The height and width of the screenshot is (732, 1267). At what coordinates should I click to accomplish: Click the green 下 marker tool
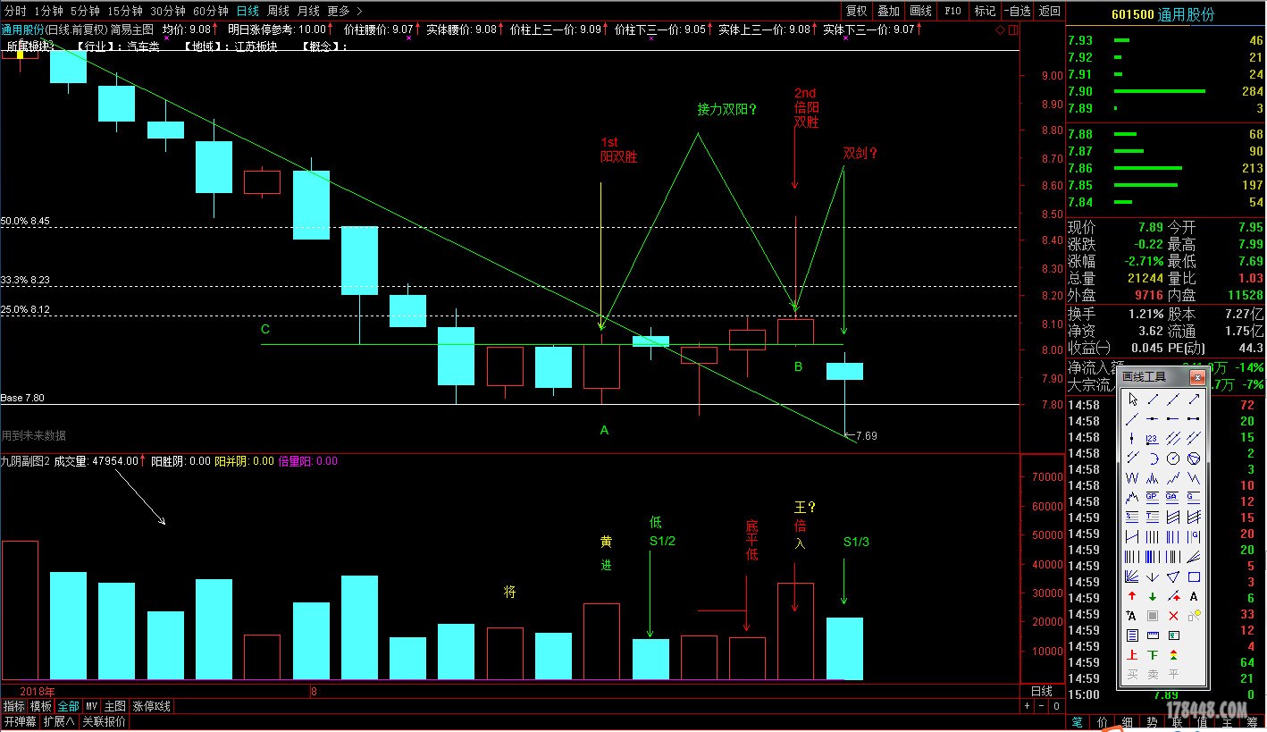(1153, 655)
